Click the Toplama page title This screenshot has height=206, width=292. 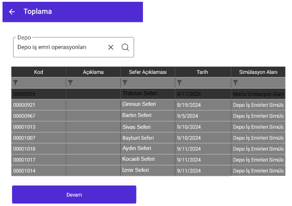[38, 11]
